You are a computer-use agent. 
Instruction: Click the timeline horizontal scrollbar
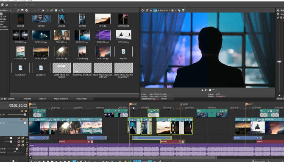click(124, 157)
